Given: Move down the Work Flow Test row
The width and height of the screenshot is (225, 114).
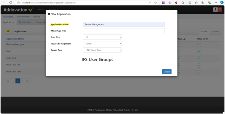Looking at the screenshot, I should pyautogui.click(x=199, y=65).
